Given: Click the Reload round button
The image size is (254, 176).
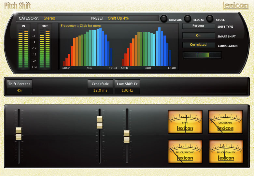Looking at the screenshot, I should point(188,19).
